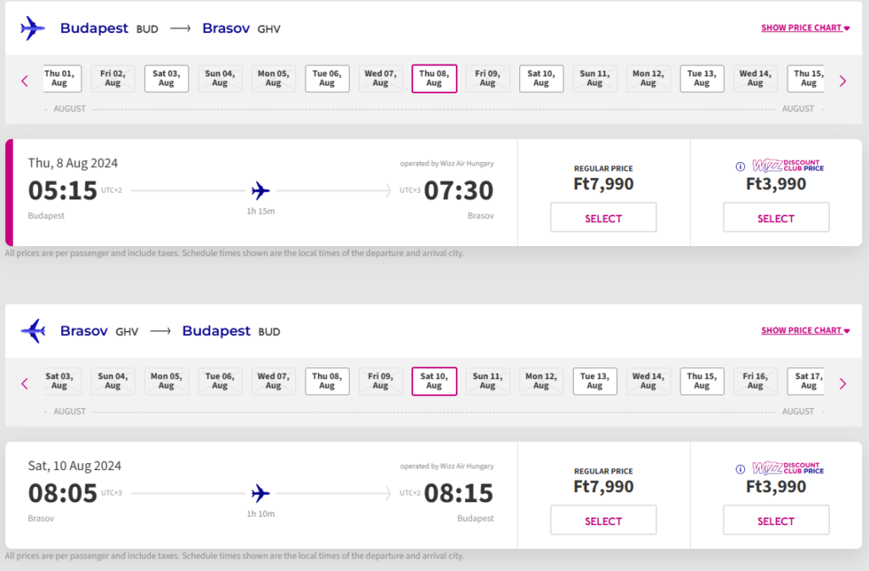Image resolution: width=869 pixels, height=571 pixels.
Task: Select regular price Ft7,990 for the return flight
Action: tap(603, 521)
